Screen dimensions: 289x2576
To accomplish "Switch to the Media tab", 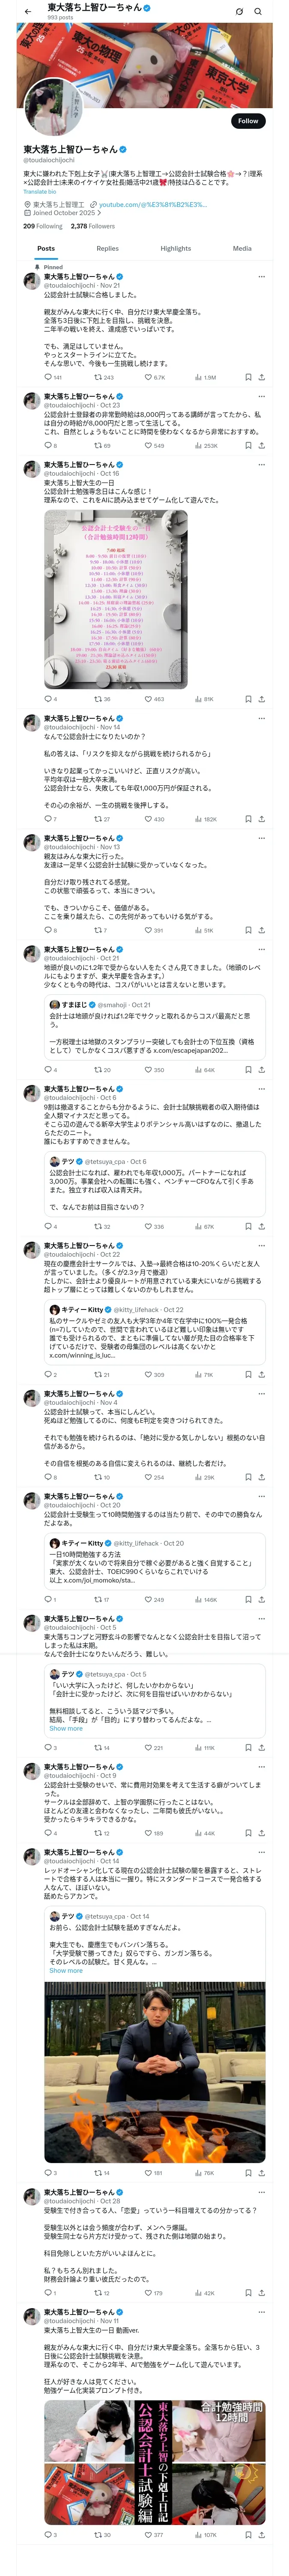I will point(242,248).
